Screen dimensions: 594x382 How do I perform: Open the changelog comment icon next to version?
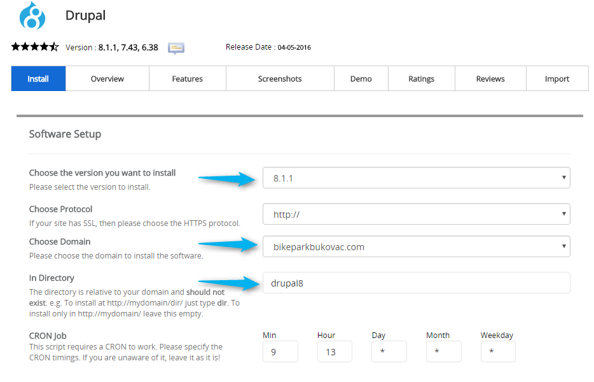(176, 48)
